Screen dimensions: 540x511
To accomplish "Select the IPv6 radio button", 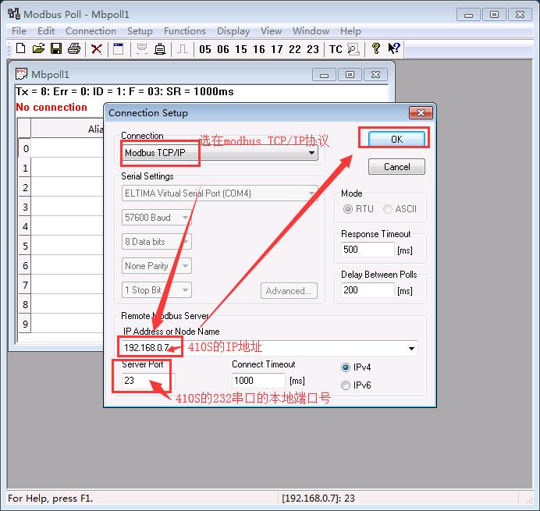I will point(346,385).
